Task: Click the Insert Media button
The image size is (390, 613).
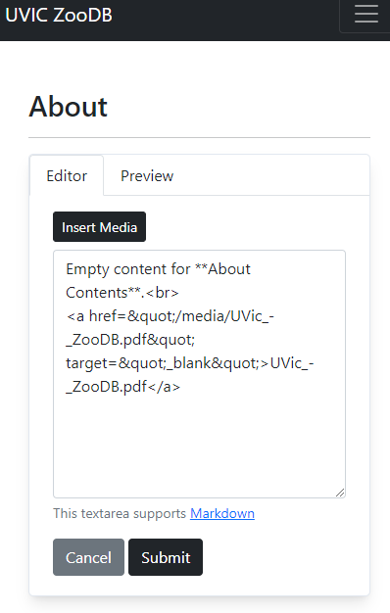Action: point(99,227)
